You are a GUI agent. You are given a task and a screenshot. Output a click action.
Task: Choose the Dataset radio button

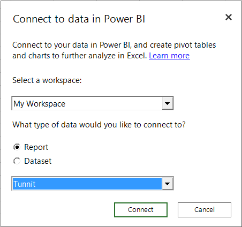pyautogui.click(x=17, y=161)
